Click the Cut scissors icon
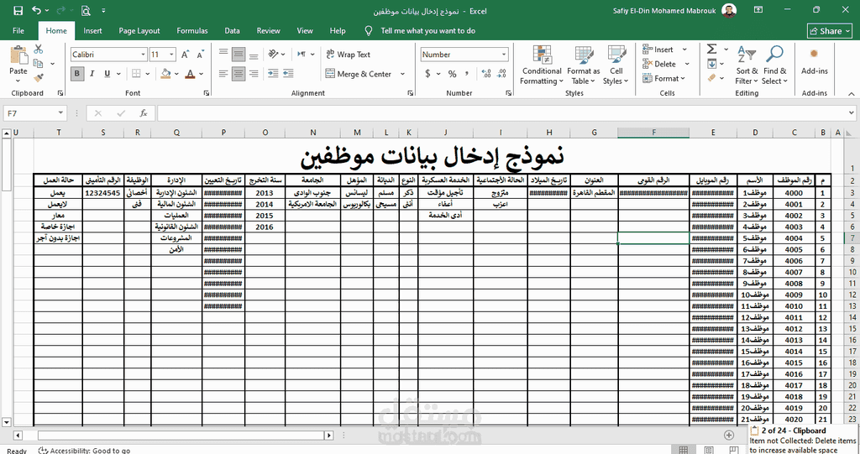This screenshot has width=860, height=454. point(39,50)
